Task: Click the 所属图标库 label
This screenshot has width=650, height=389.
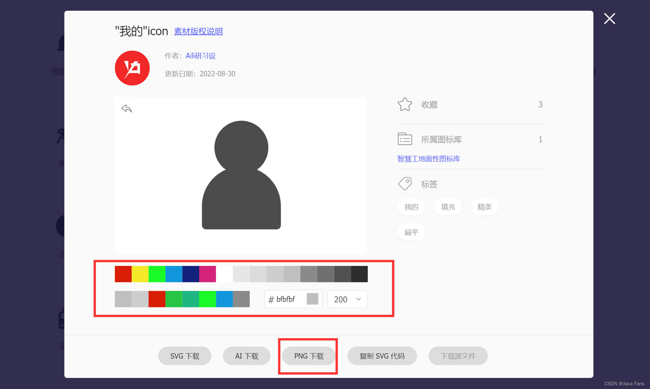Action: 441,139
